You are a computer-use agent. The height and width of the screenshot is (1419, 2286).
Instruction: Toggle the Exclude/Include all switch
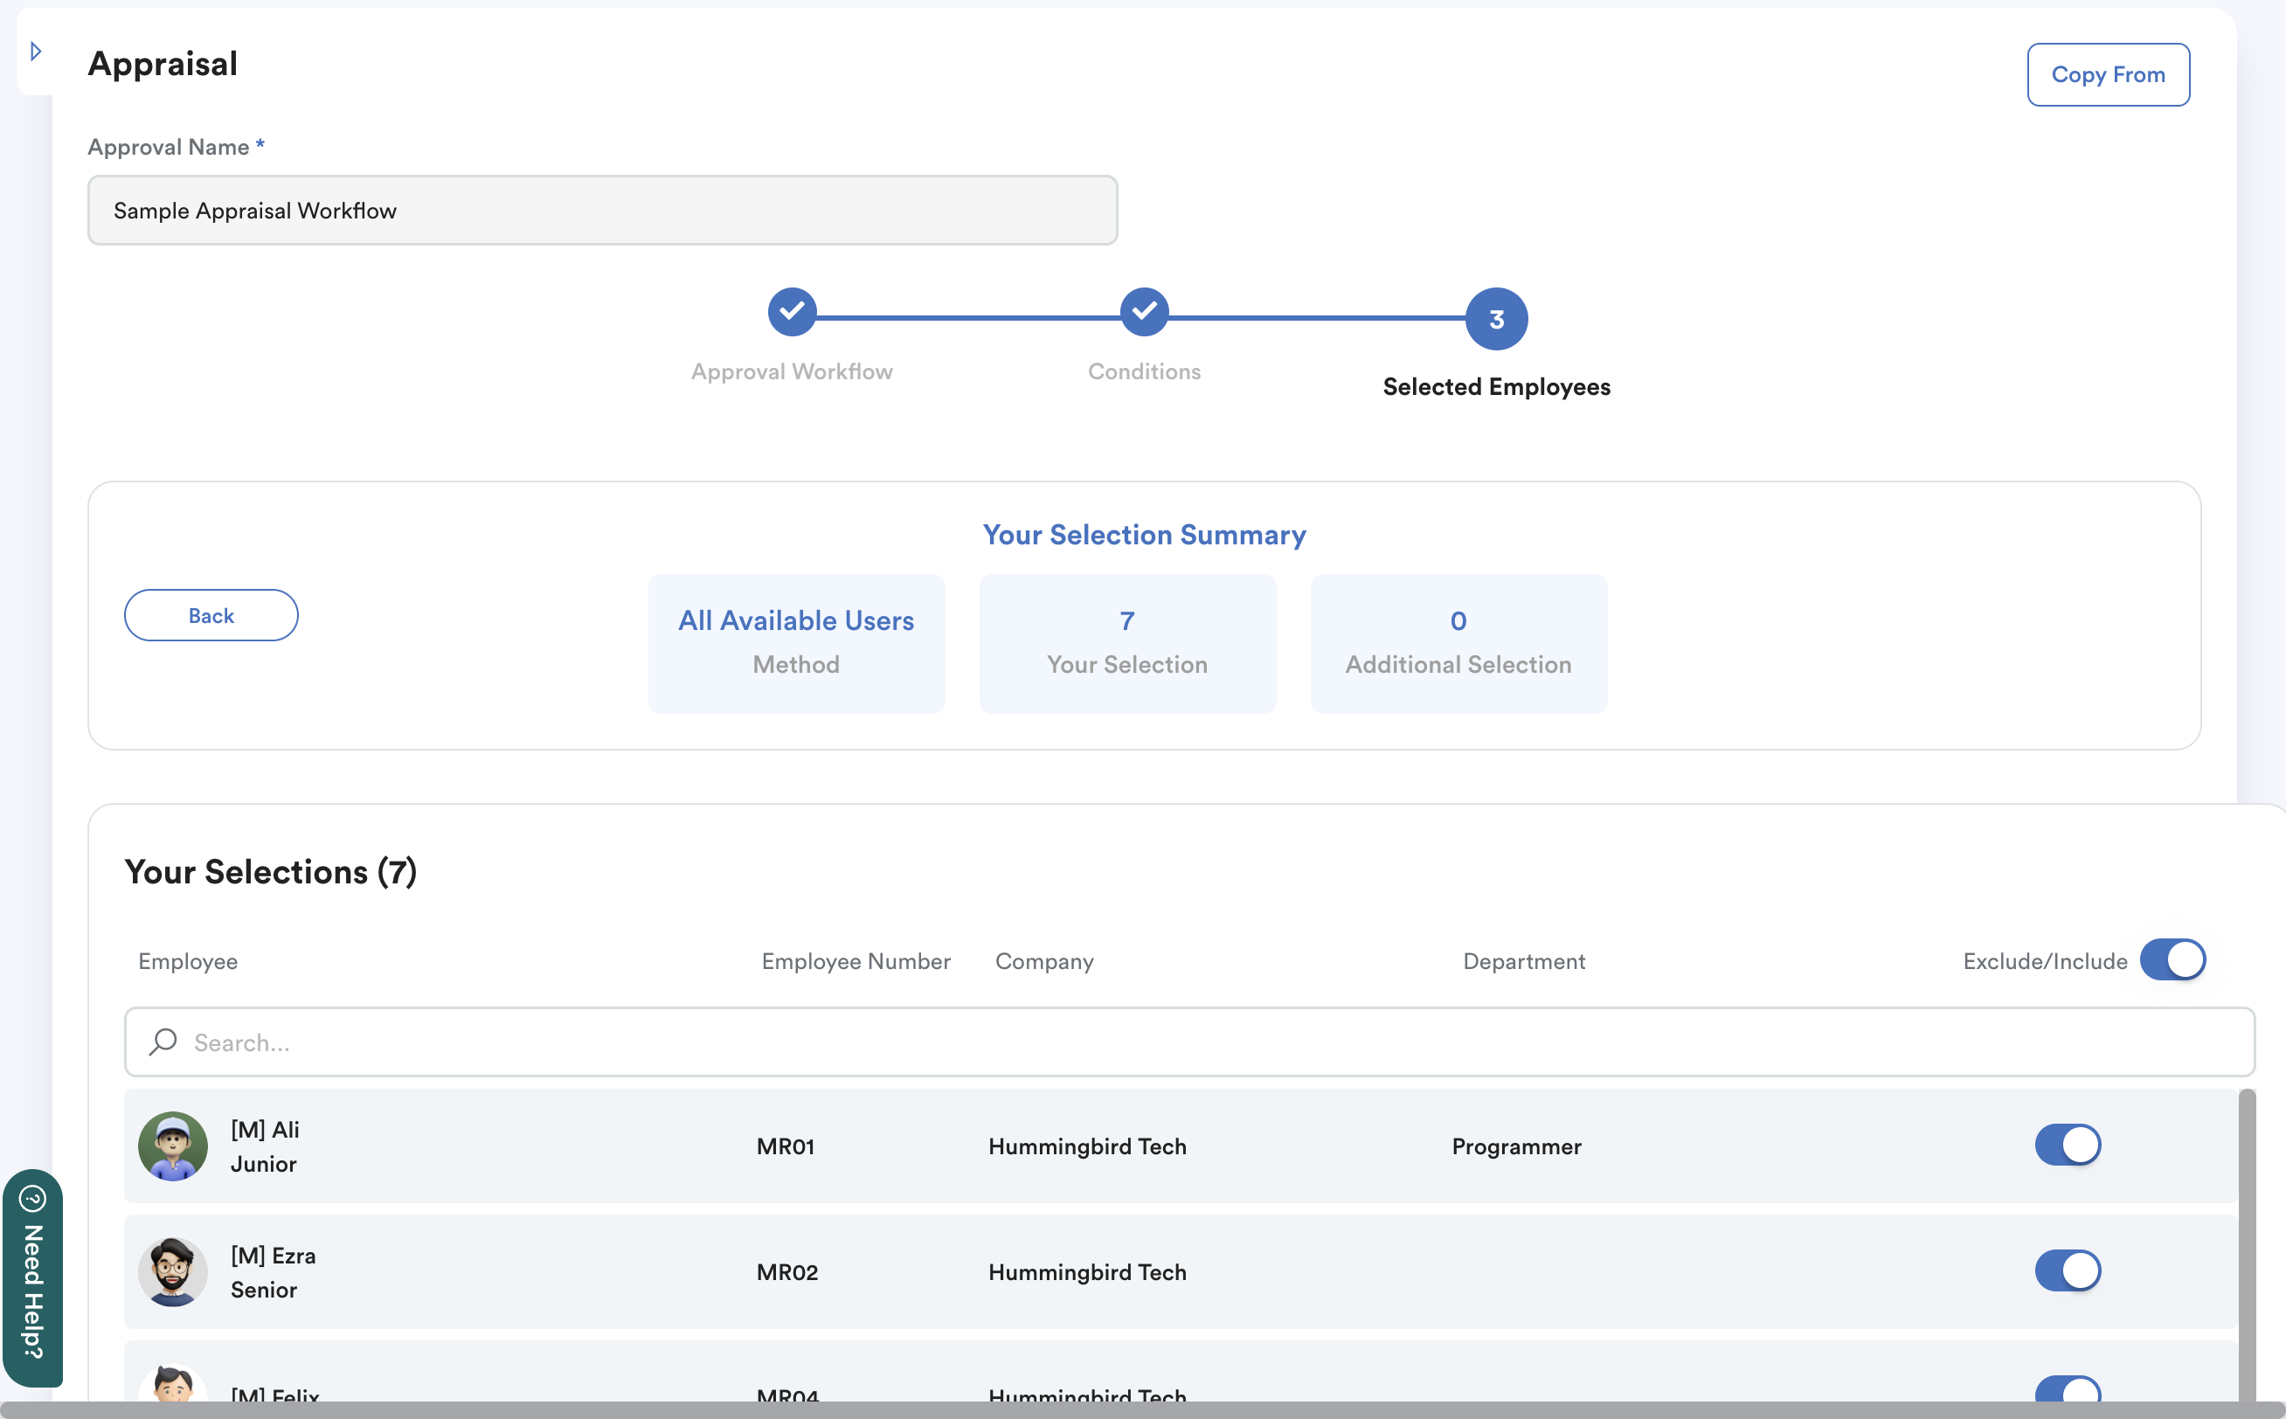pos(2172,960)
